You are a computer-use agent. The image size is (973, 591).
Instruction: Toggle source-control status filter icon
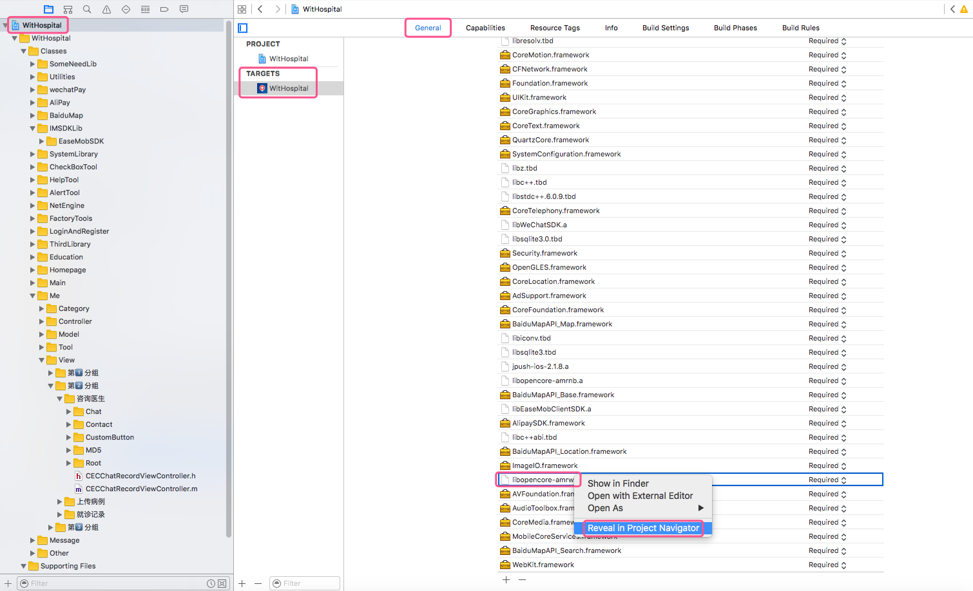click(222, 583)
